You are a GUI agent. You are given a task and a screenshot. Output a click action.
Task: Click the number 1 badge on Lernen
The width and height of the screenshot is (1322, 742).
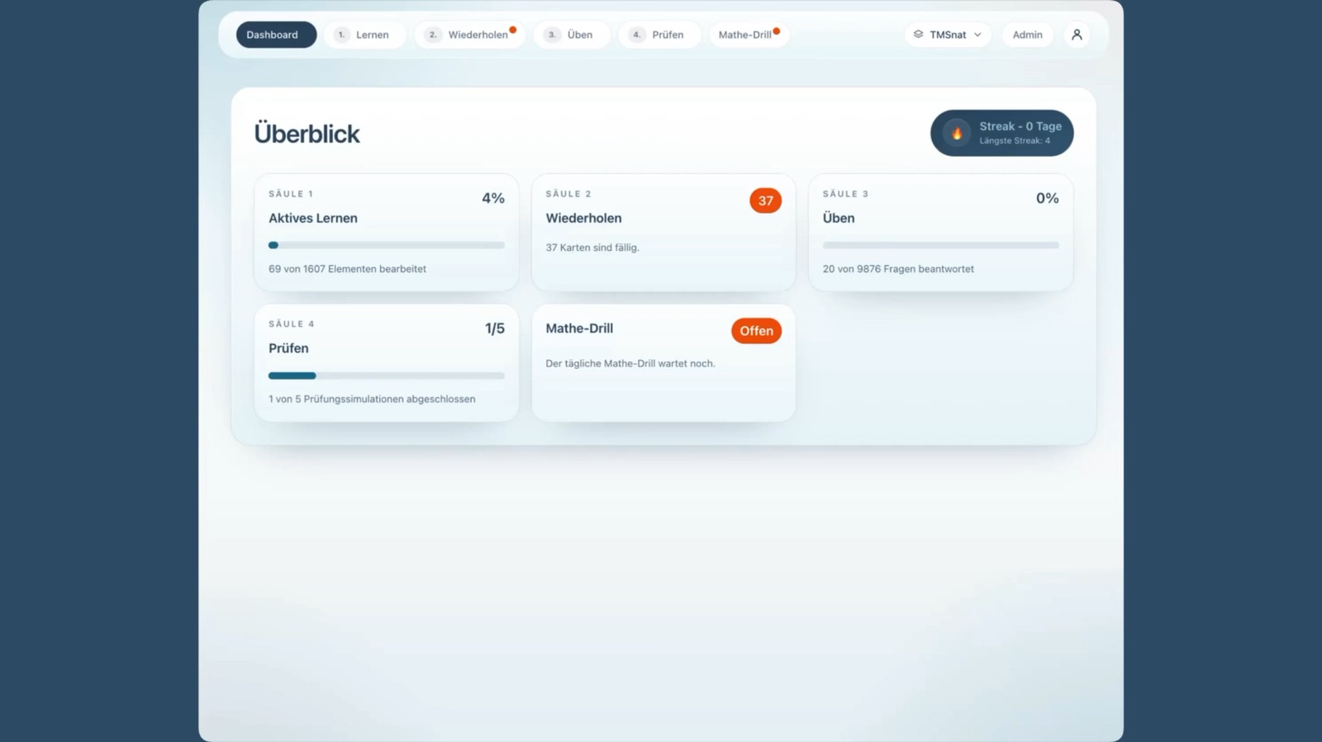coord(341,35)
